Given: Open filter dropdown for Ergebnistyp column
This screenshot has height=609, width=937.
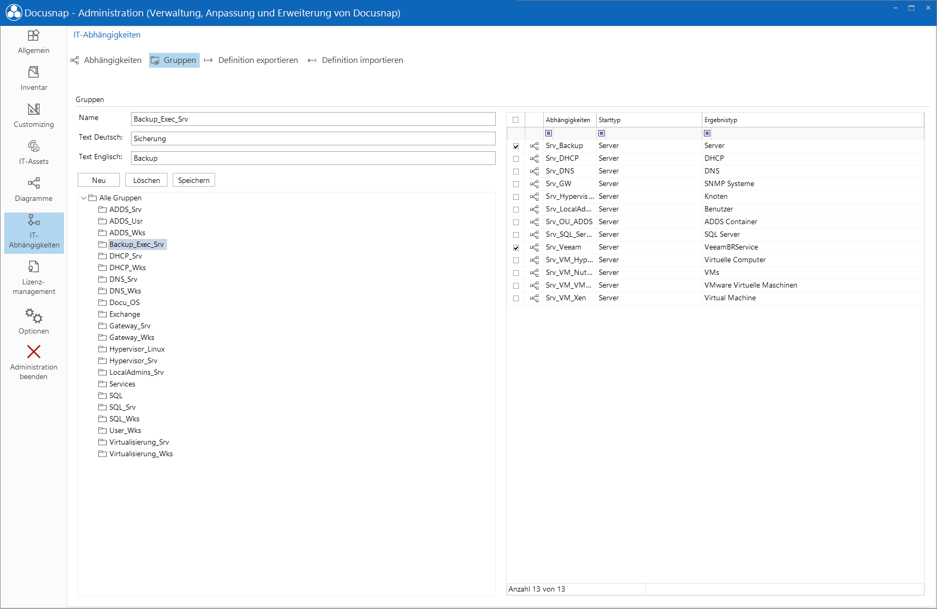Looking at the screenshot, I should pos(707,133).
